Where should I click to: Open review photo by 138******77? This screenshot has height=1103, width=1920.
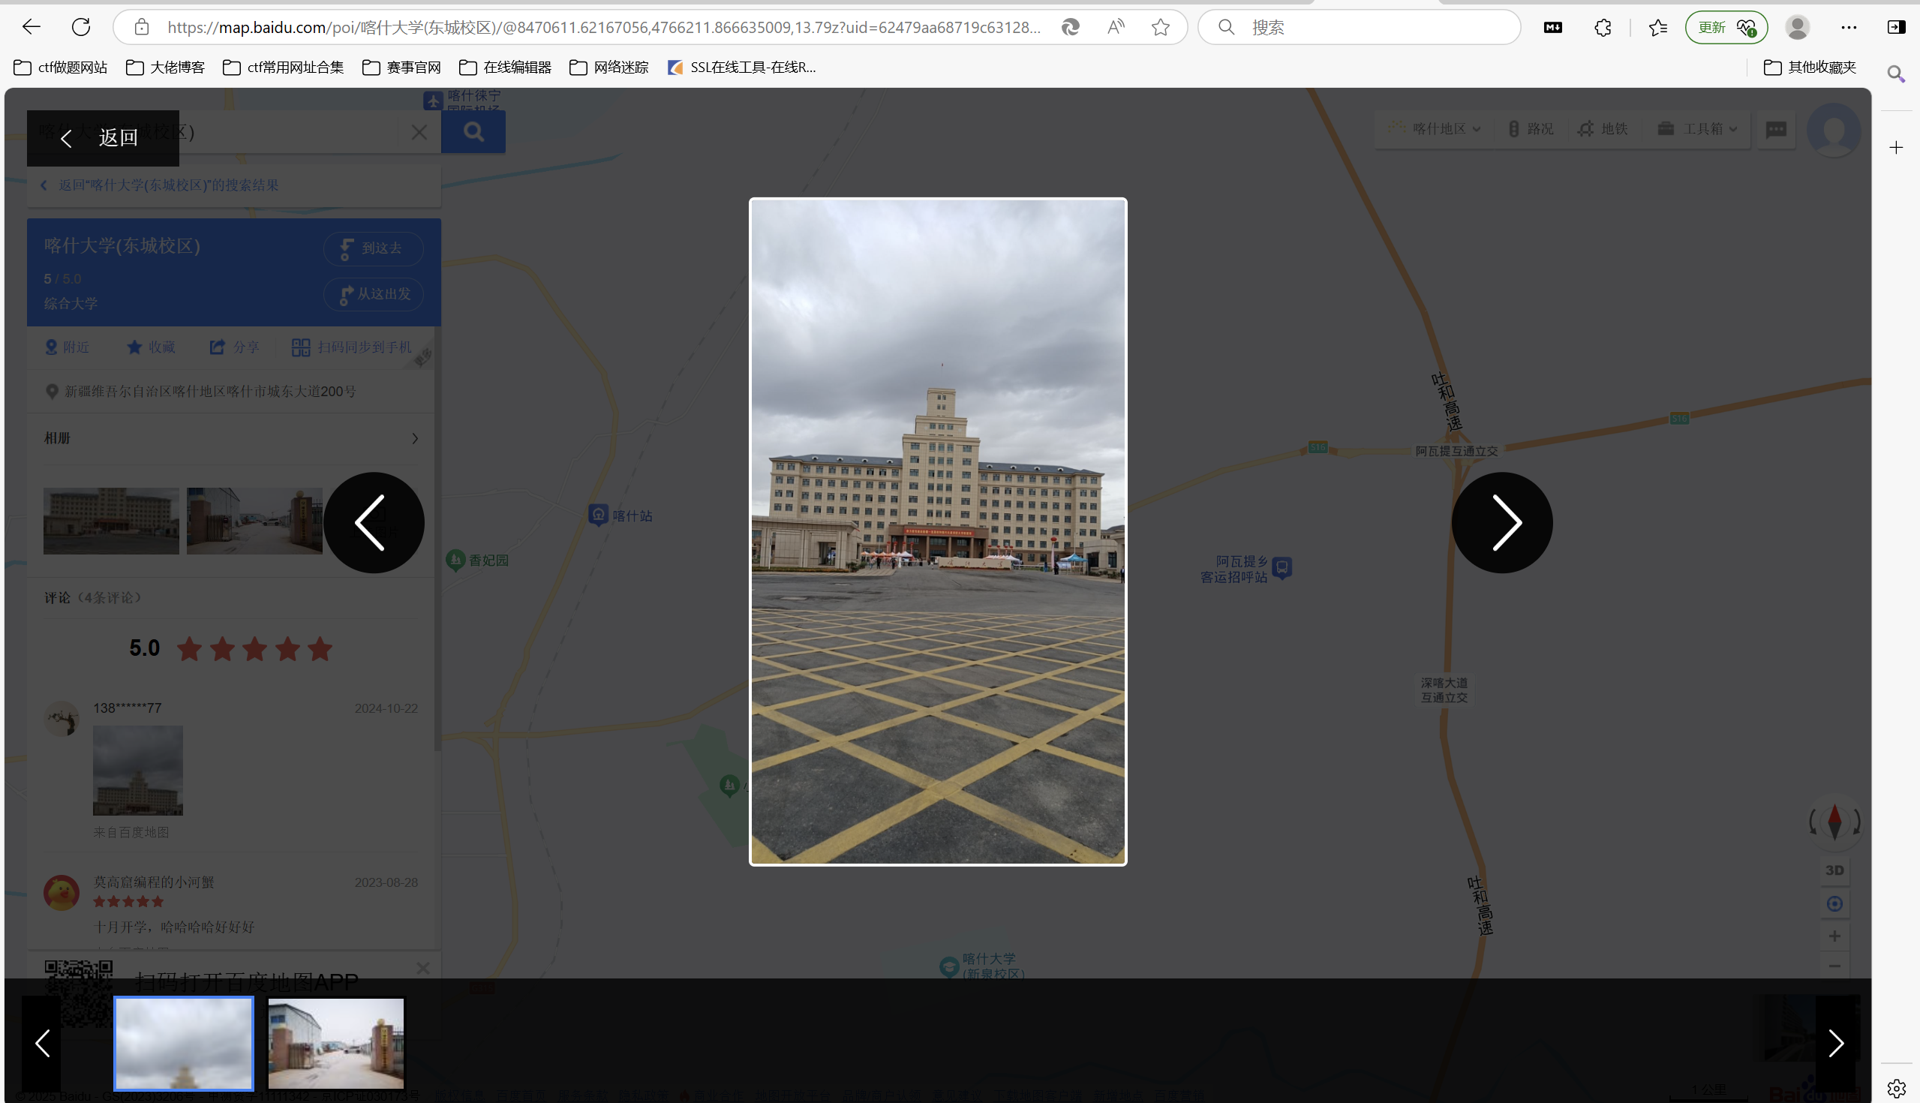click(138, 771)
